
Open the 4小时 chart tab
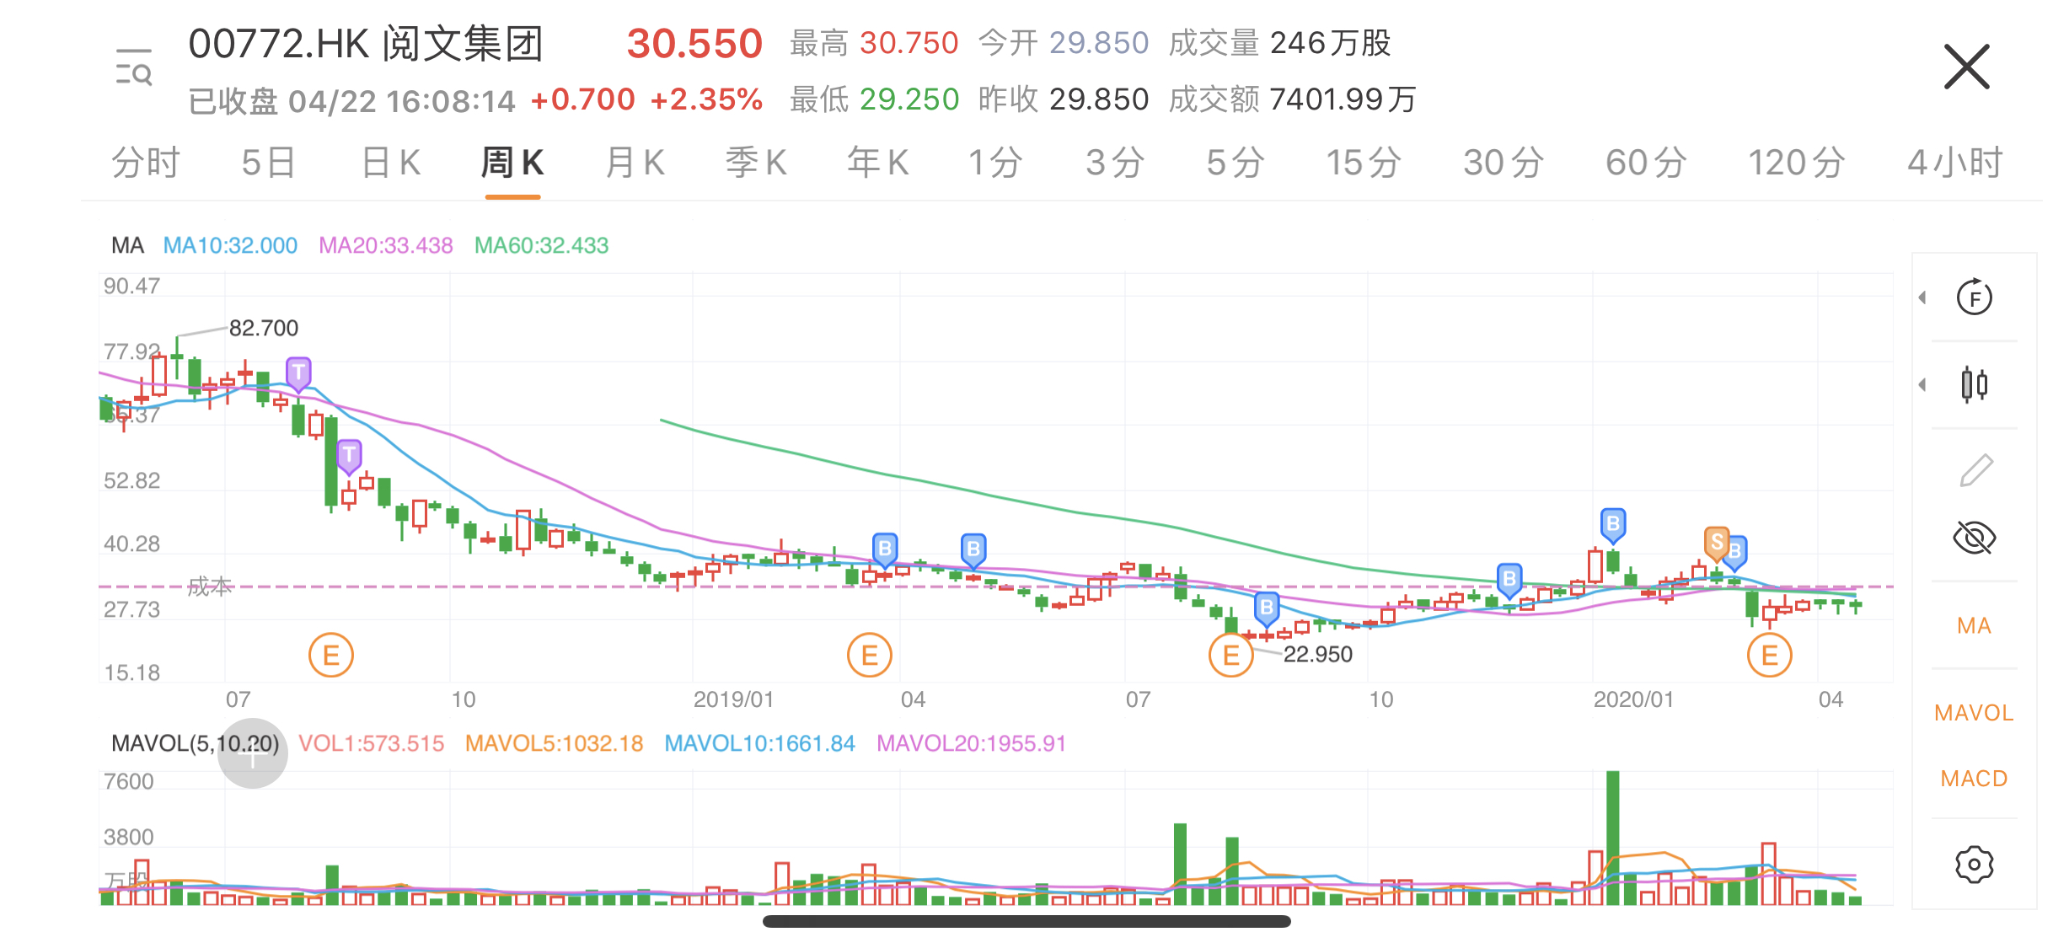click(x=1955, y=163)
